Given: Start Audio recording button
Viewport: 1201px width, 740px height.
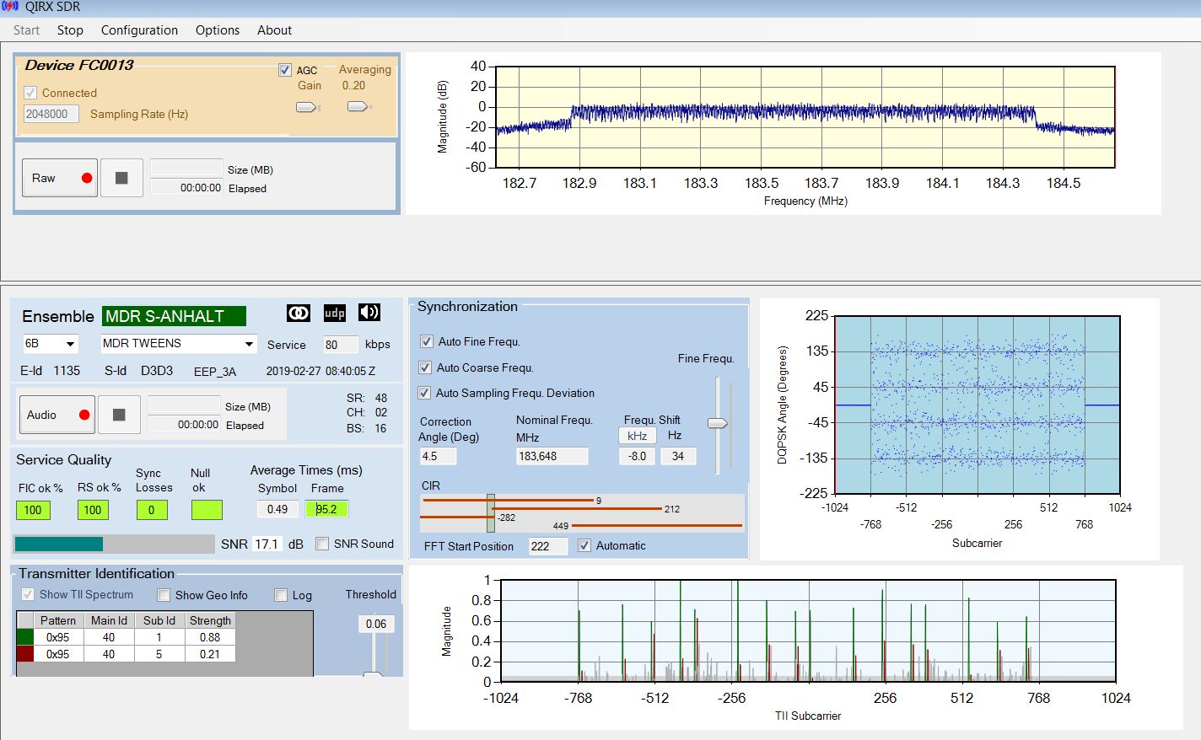Looking at the screenshot, I should tap(57, 415).
